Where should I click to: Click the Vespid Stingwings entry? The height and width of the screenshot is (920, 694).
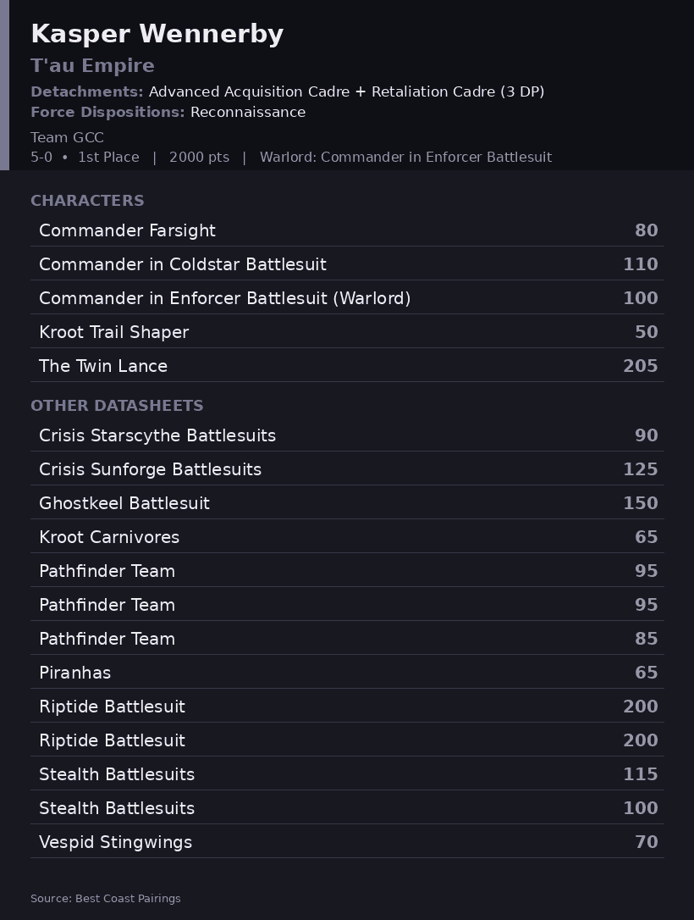click(x=347, y=843)
